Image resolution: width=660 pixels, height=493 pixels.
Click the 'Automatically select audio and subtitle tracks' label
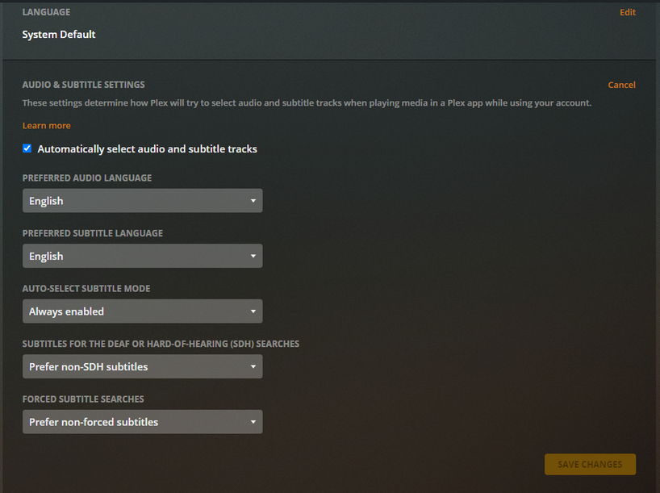pos(147,149)
